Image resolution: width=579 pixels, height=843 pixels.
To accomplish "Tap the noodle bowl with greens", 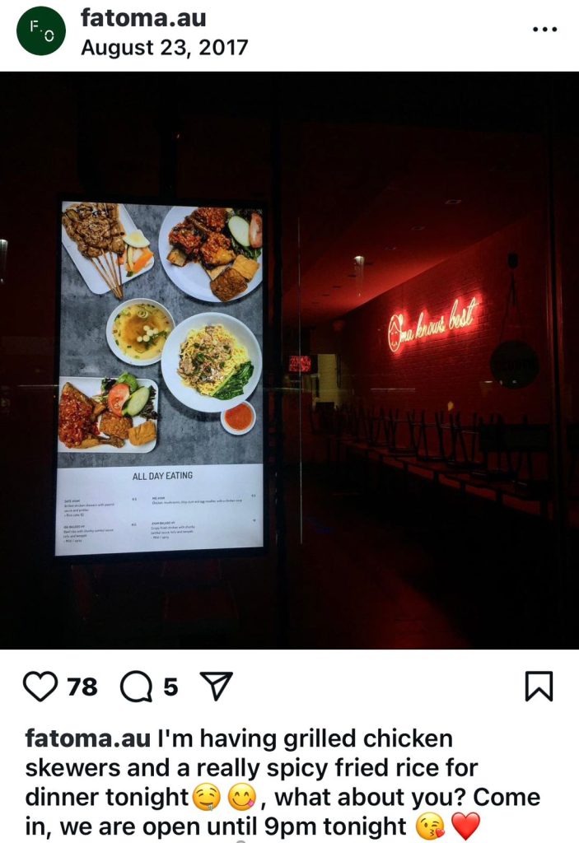I will click(x=212, y=362).
